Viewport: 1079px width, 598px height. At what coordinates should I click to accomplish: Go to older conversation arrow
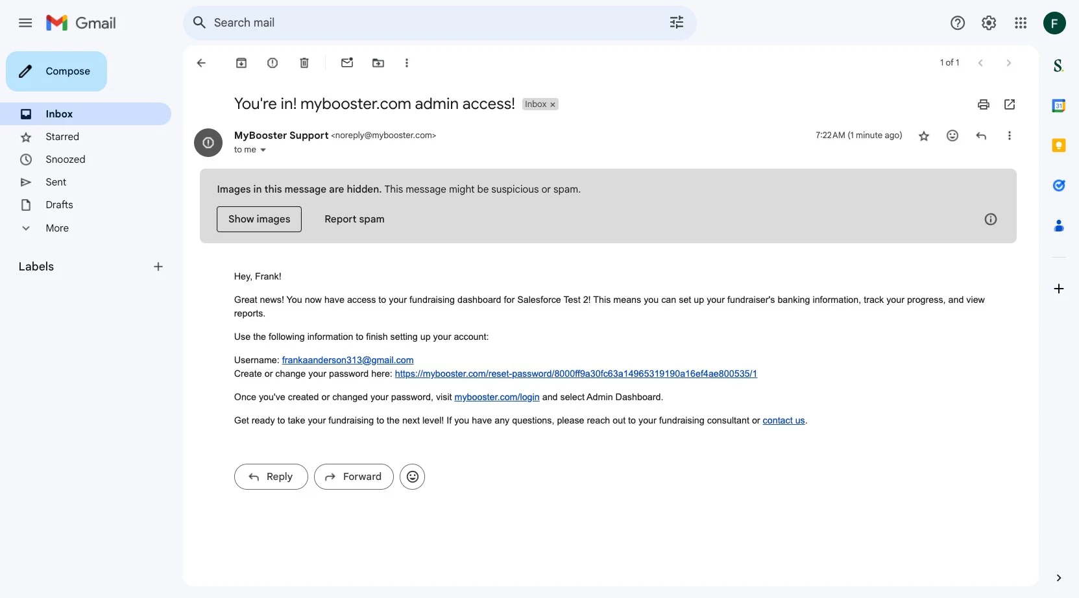1008,63
